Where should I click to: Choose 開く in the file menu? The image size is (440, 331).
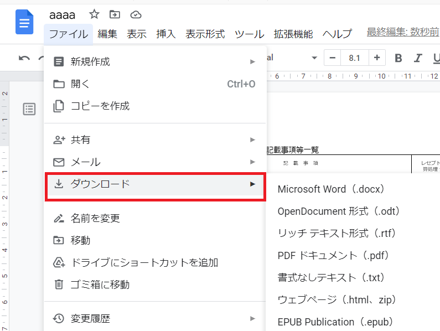pos(155,84)
